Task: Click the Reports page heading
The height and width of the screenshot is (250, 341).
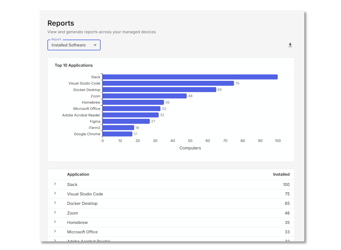Action: pos(61,23)
